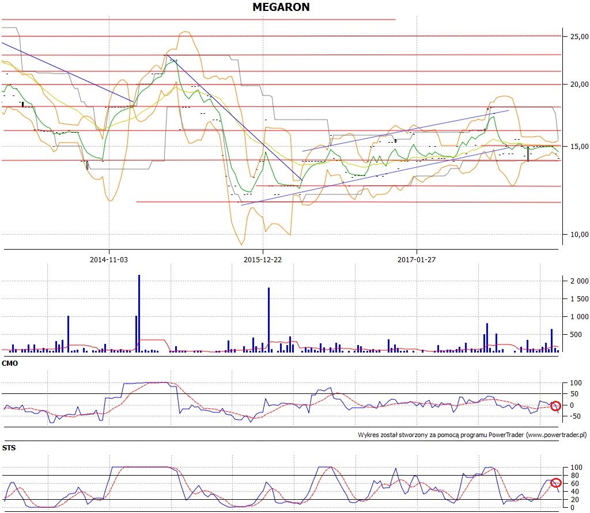This screenshot has width=590, height=513.
Task: Select the 2 000 volume axis label
Action: (580, 281)
